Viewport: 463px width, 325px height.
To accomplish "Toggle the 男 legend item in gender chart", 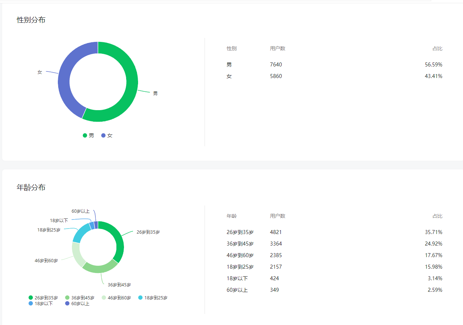I will coord(88,135).
